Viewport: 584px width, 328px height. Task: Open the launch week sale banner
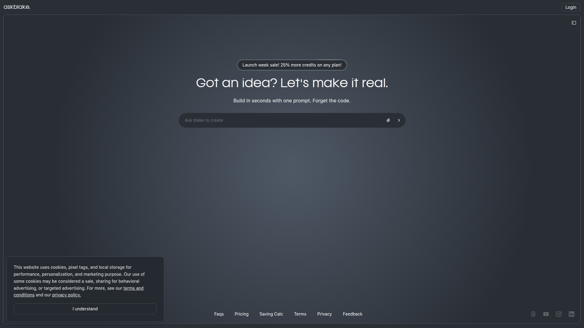(292, 65)
